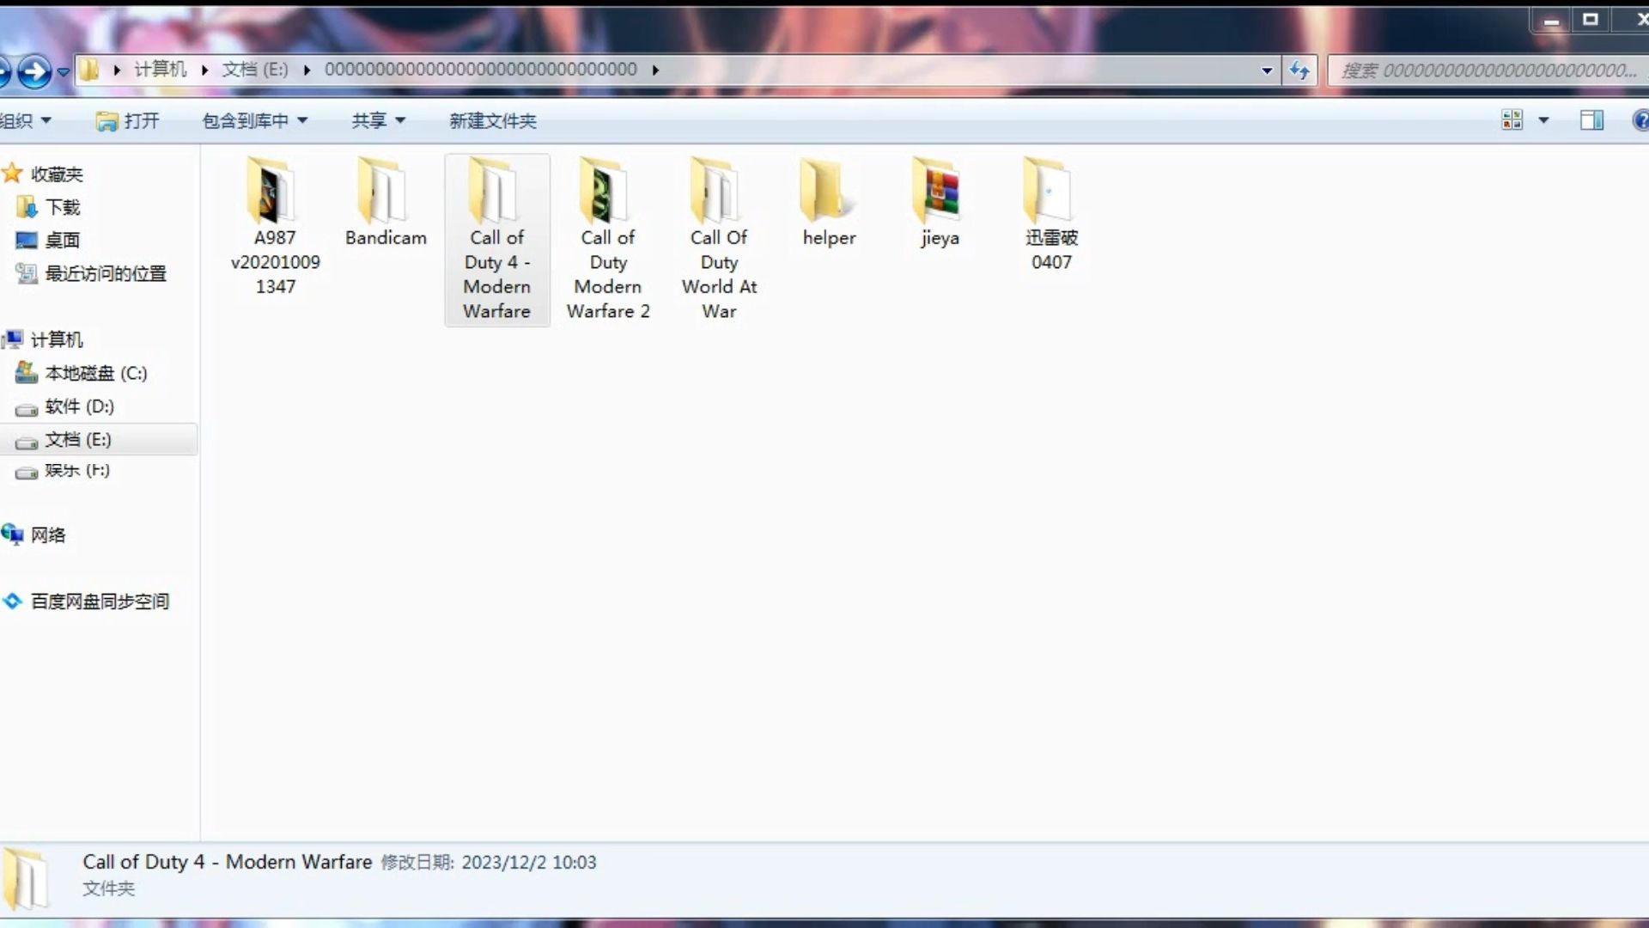Click the 打开 toolbar button

(x=129, y=120)
